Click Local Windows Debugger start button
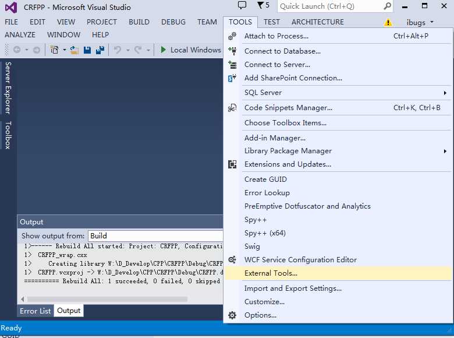 coord(190,50)
